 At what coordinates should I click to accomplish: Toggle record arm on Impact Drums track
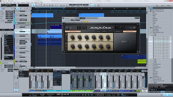click(16, 62)
